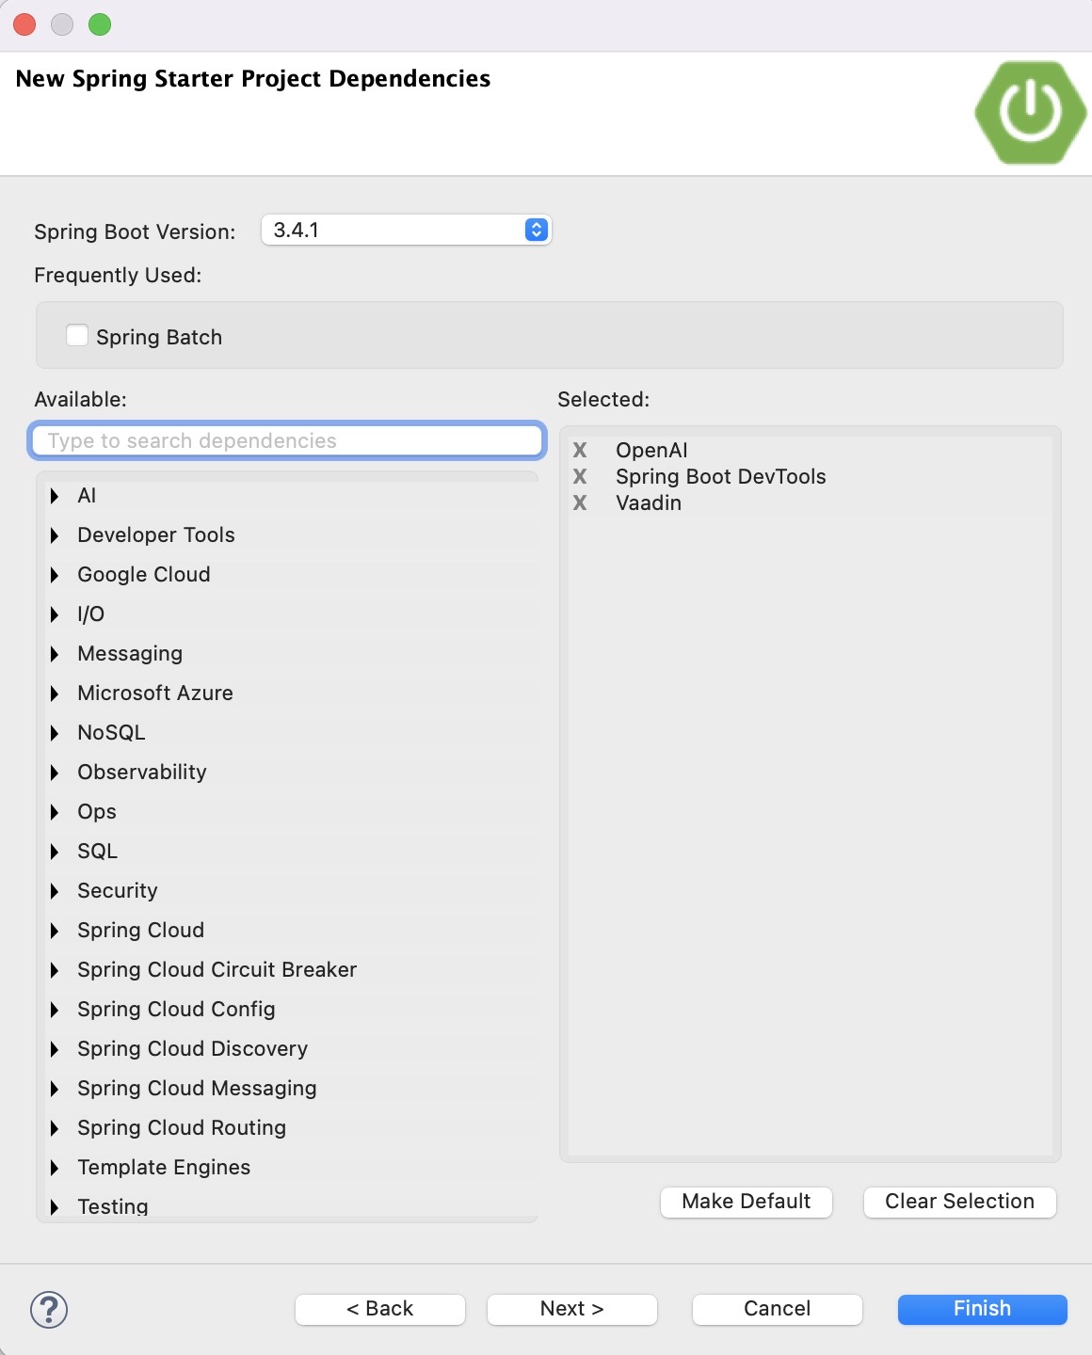Image resolution: width=1092 pixels, height=1355 pixels.
Task: Select the OpenAI text in Selected list
Action: (x=651, y=450)
